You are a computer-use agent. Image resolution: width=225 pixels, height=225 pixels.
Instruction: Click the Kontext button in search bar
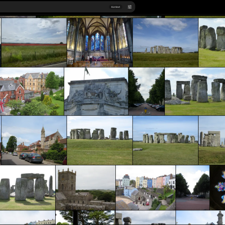(115, 7)
